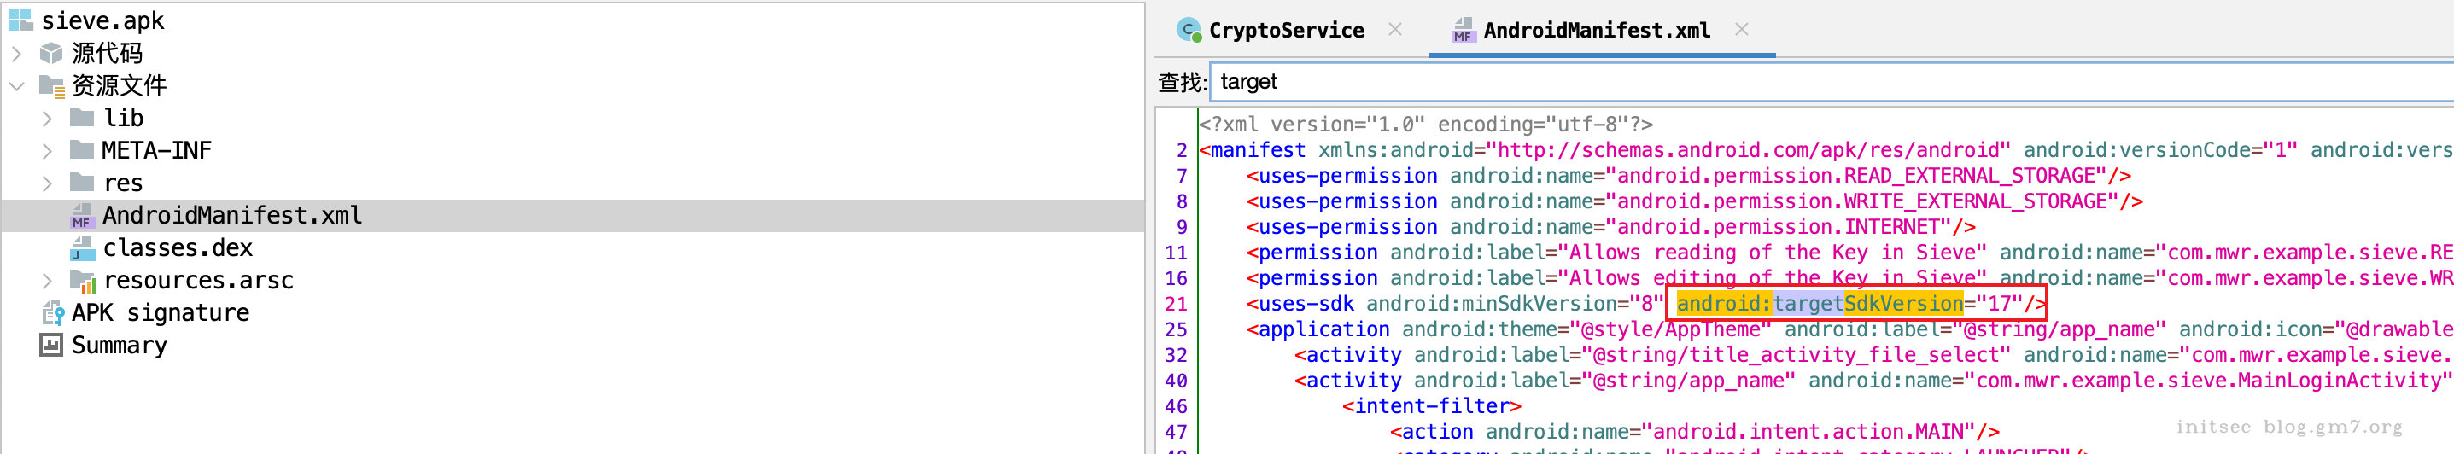Viewport: 2454px width, 454px height.
Task: Click the search field containing 'target'
Action: (x=1810, y=82)
